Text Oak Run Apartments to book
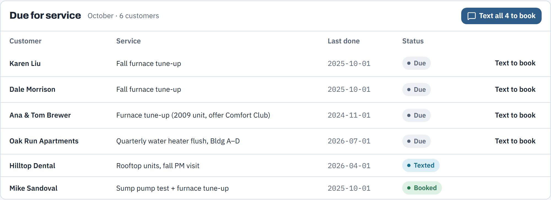 click(x=515, y=141)
